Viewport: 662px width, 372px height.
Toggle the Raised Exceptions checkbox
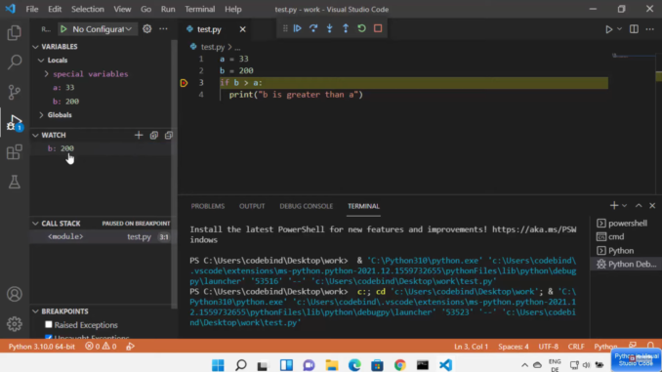pyautogui.click(x=49, y=324)
